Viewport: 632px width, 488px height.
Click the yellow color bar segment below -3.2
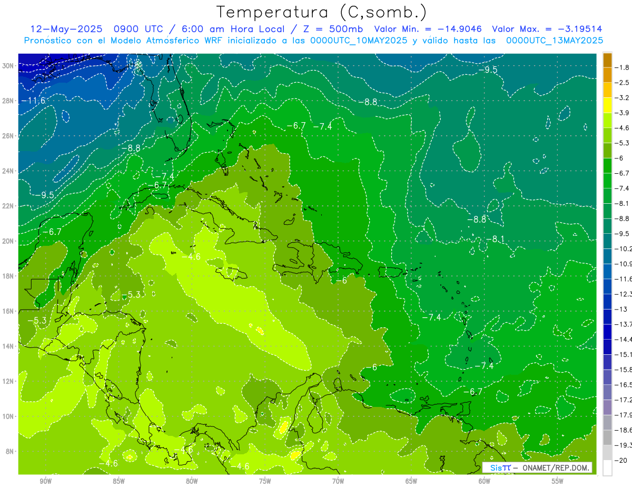tap(607, 105)
